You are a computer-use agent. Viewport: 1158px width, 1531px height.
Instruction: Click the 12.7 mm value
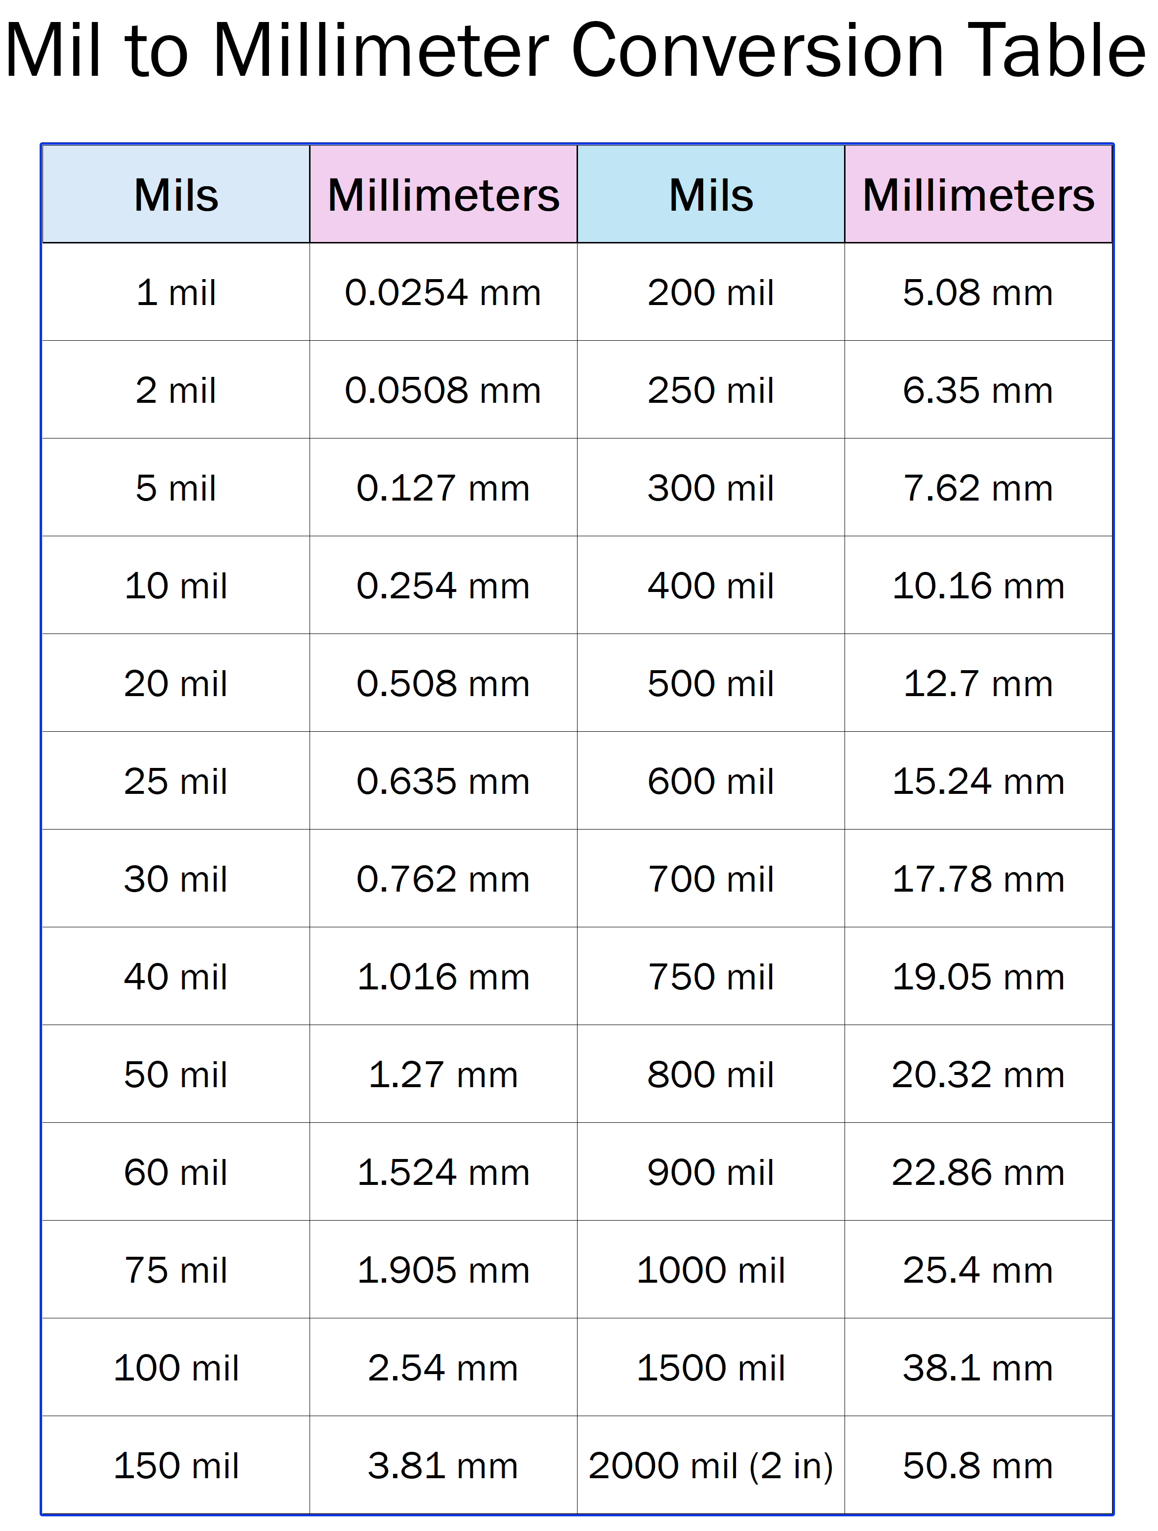[978, 684]
